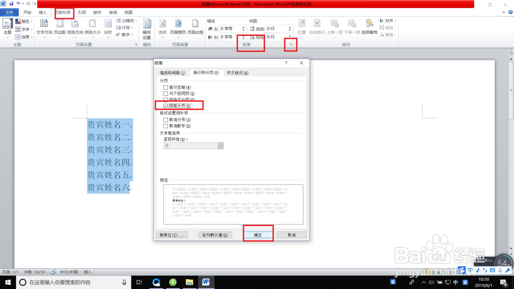Click the 制表位 tabs button
The image size is (514, 289).
coord(172,235)
